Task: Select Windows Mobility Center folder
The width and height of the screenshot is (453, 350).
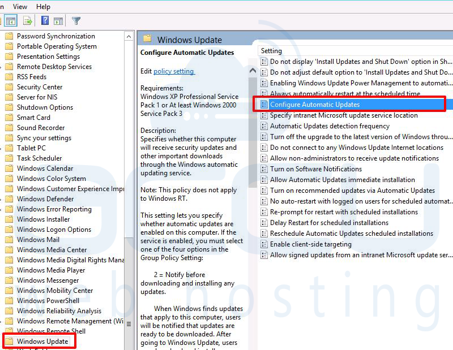Action: point(55,290)
